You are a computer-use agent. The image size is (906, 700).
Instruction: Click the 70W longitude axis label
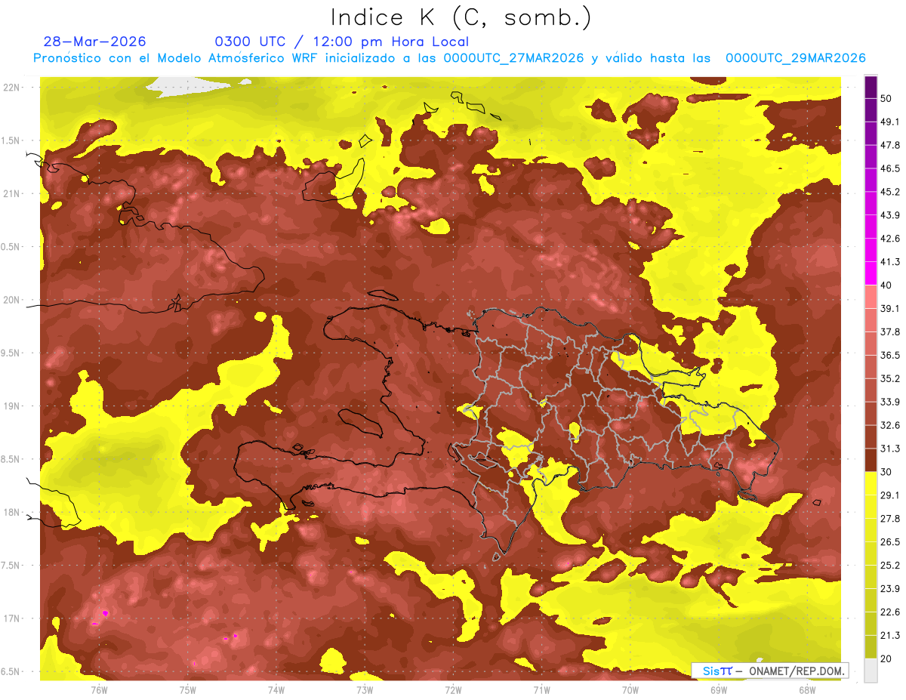point(630,689)
